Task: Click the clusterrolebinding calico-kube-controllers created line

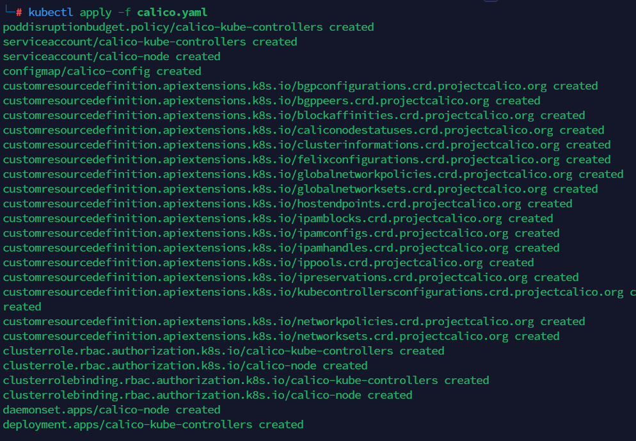Action: 246,380
